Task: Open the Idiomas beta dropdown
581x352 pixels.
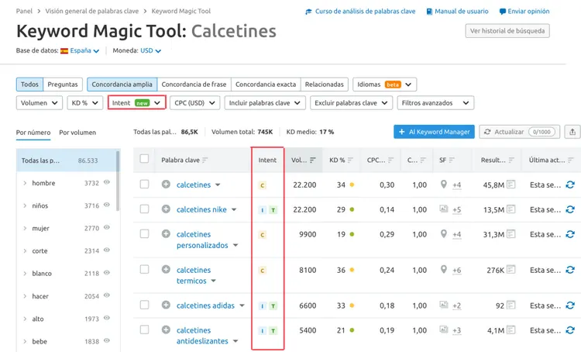Action: (x=384, y=85)
